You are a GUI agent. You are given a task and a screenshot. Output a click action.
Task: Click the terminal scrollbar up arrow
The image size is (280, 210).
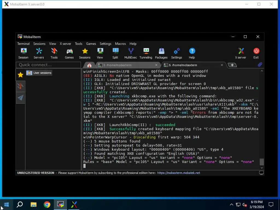(262, 71)
